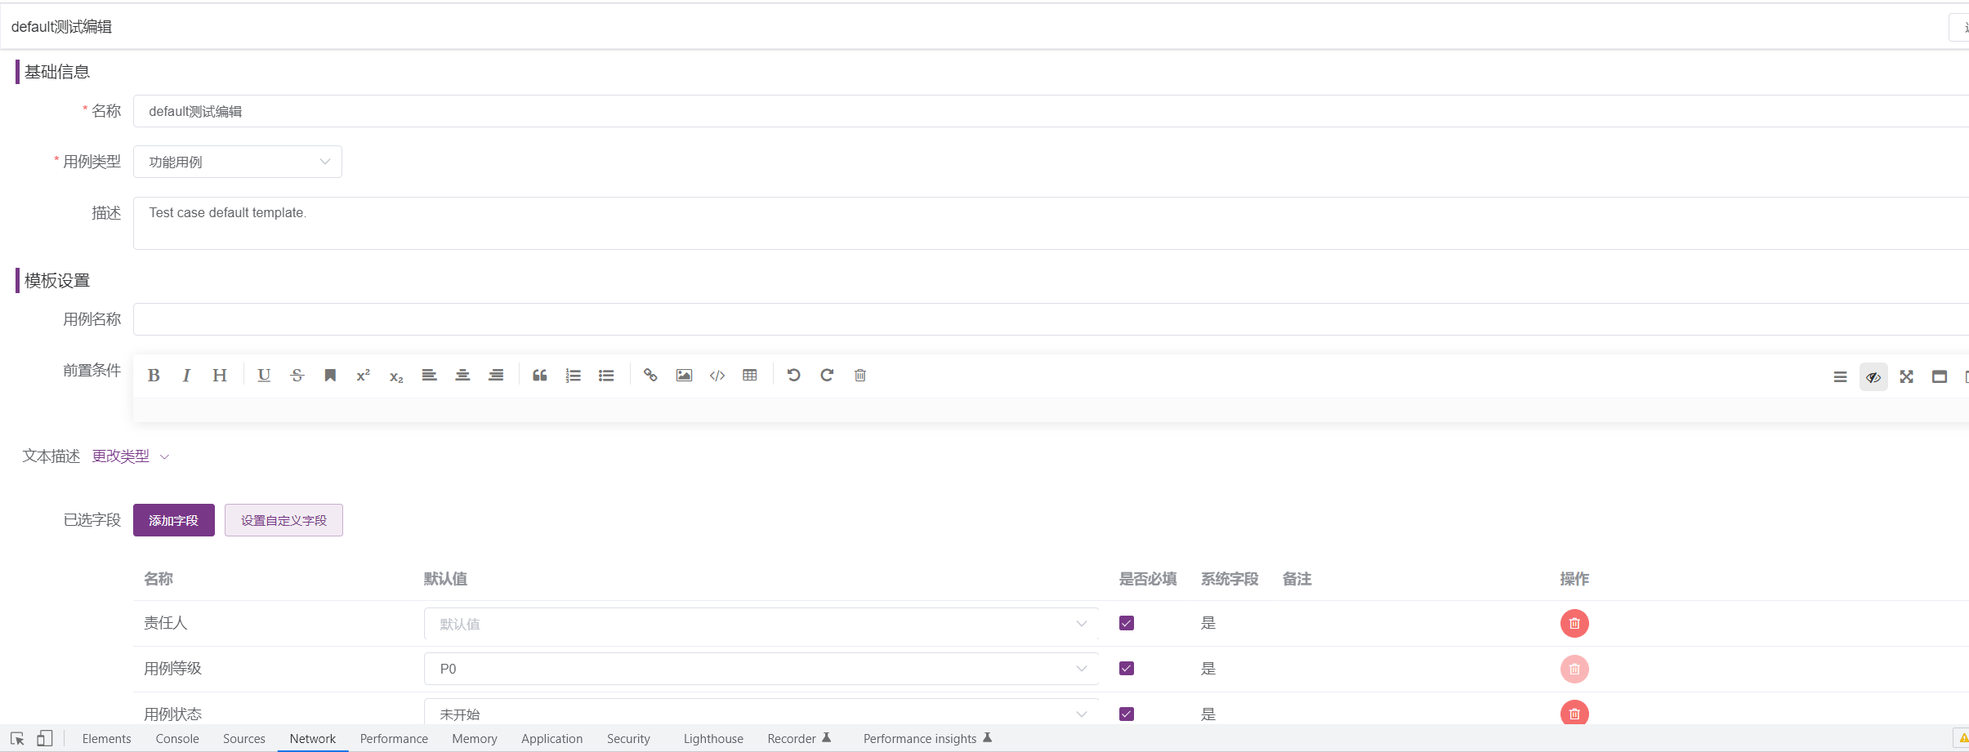
Task: Click the 添加字段 button
Action: point(172,519)
